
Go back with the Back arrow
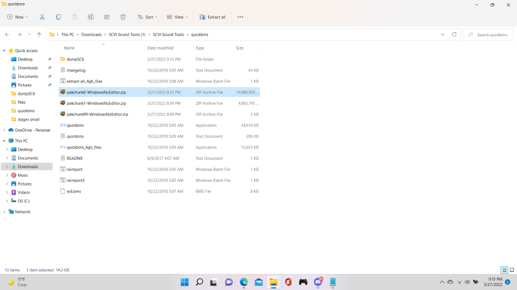tap(7, 35)
